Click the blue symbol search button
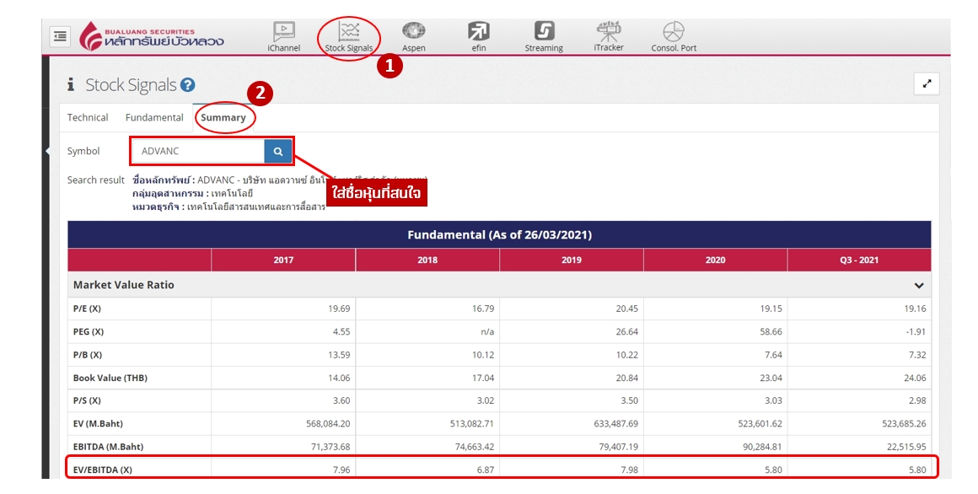This screenshot has height=494, width=978. pos(278,151)
